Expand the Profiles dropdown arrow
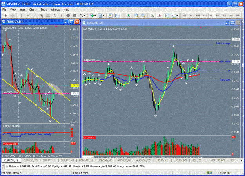This screenshot has width=245, height=176. click(103, 16)
